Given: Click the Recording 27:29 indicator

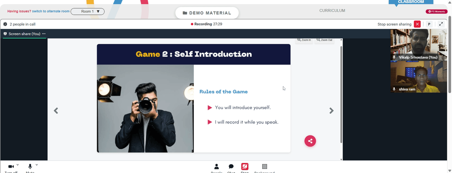Looking at the screenshot, I should click(x=207, y=24).
